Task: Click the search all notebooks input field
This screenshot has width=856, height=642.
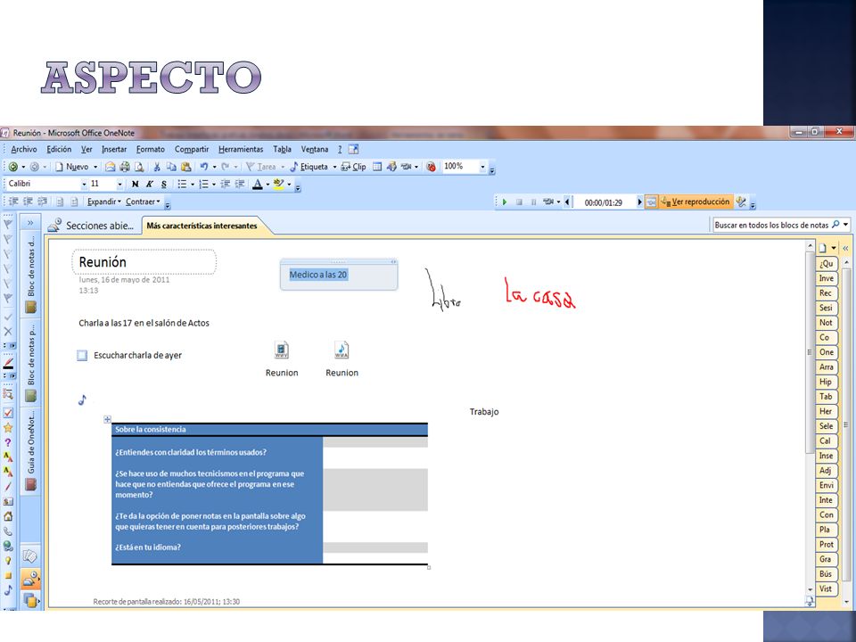Action: click(x=772, y=225)
